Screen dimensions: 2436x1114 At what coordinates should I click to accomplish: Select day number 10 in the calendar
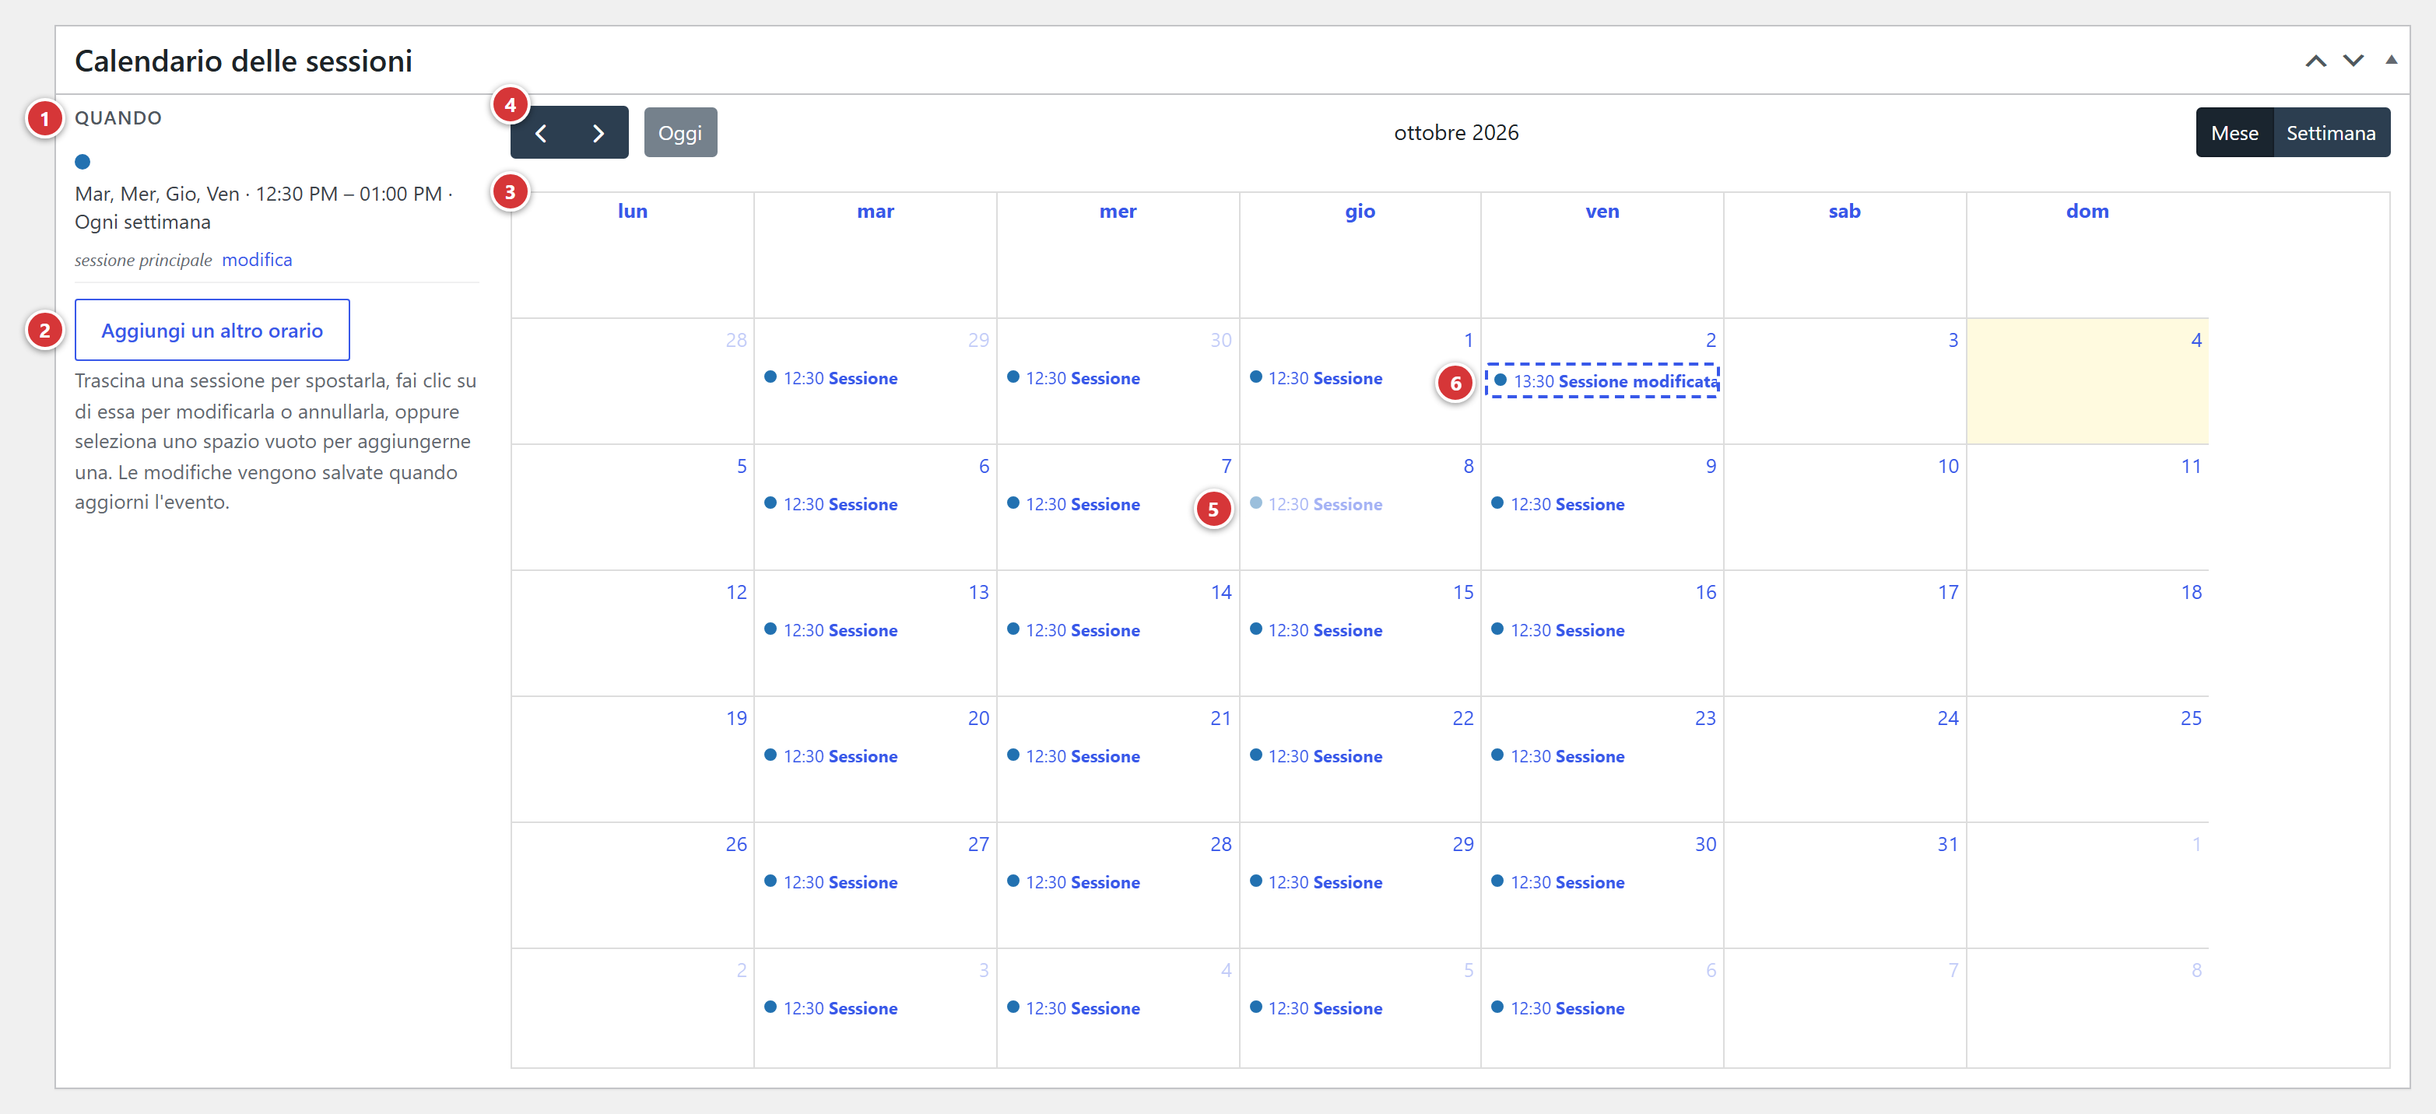pyautogui.click(x=1948, y=467)
